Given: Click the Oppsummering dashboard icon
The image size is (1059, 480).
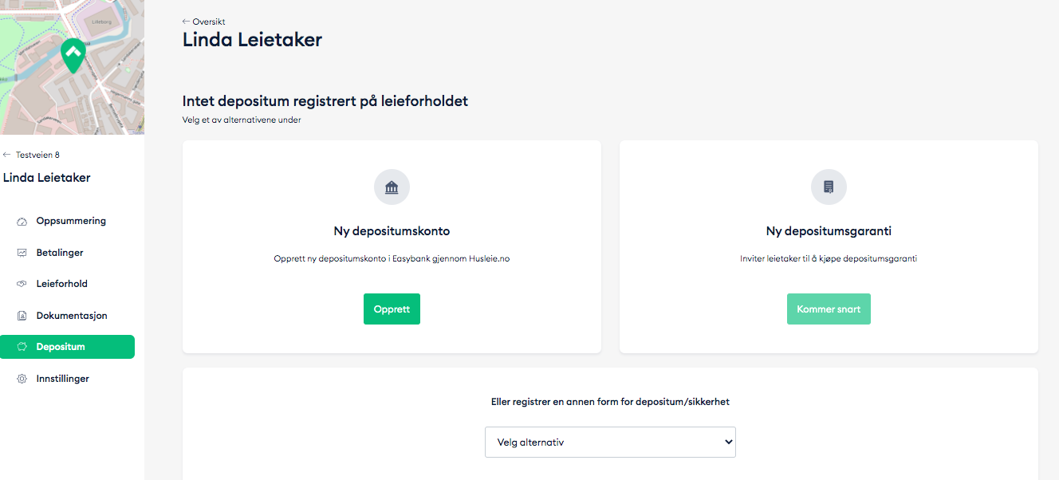Looking at the screenshot, I should pyautogui.click(x=22, y=222).
